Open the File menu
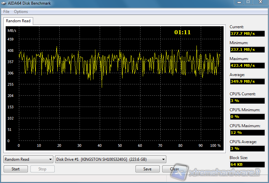Screen dimensions: 269x183 (6, 12)
